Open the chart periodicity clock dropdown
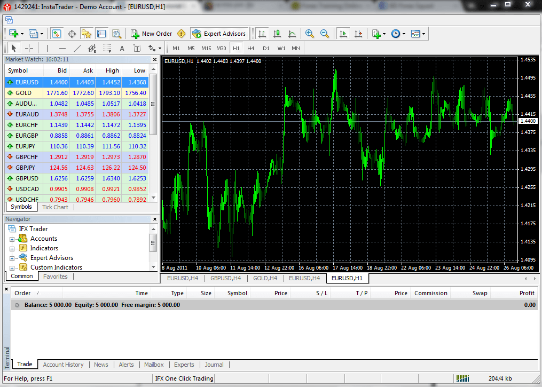This screenshot has width=542, height=387. pos(398,34)
